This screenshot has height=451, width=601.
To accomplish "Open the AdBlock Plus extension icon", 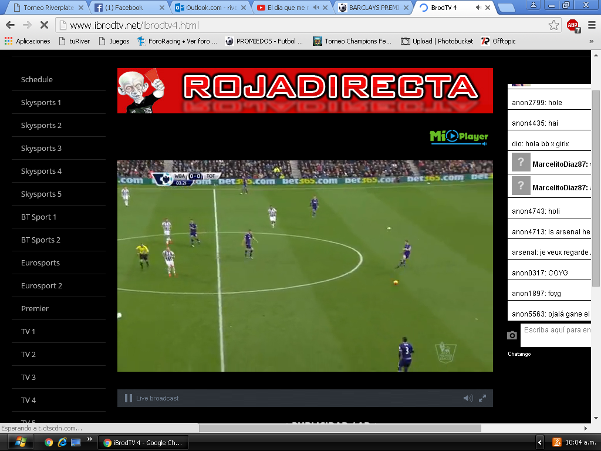I will point(573,26).
